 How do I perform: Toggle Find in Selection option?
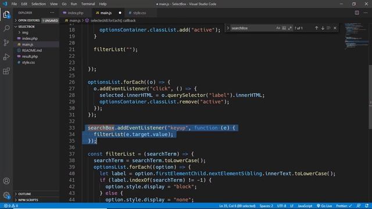[328, 28]
